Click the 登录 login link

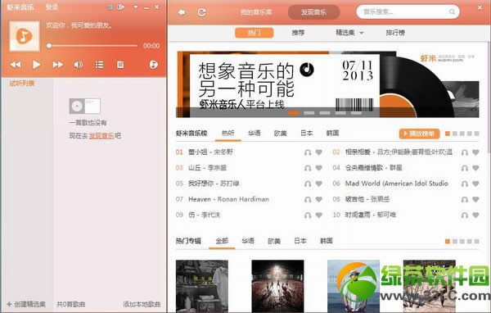[x=52, y=7]
